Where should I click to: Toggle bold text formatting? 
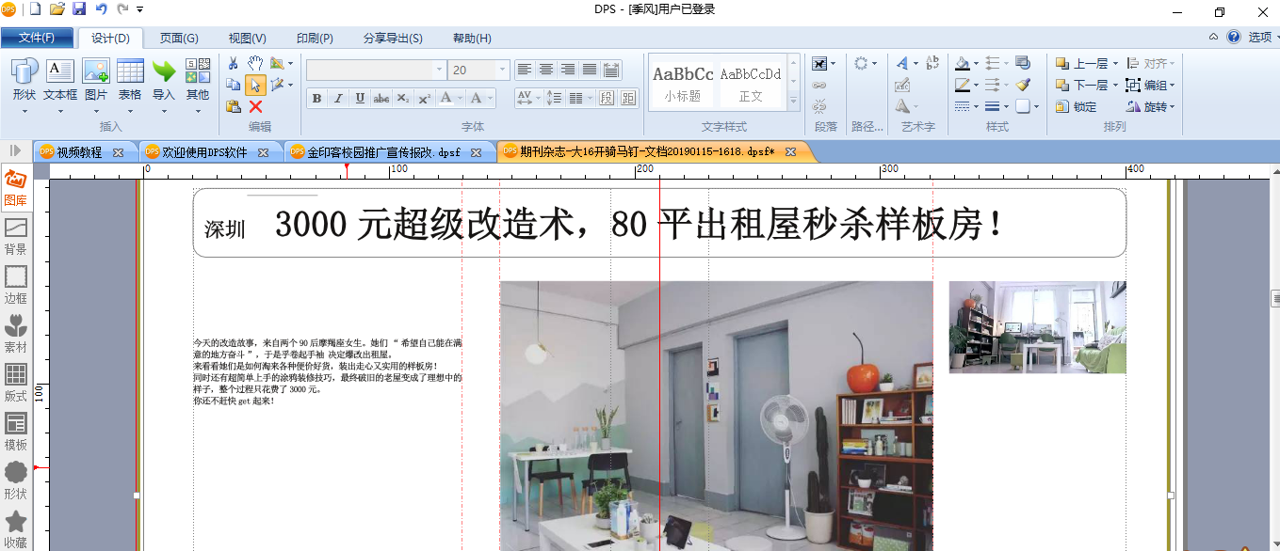pyautogui.click(x=316, y=99)
